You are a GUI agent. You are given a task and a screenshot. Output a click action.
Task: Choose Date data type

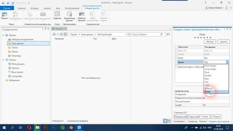[216, 79]
